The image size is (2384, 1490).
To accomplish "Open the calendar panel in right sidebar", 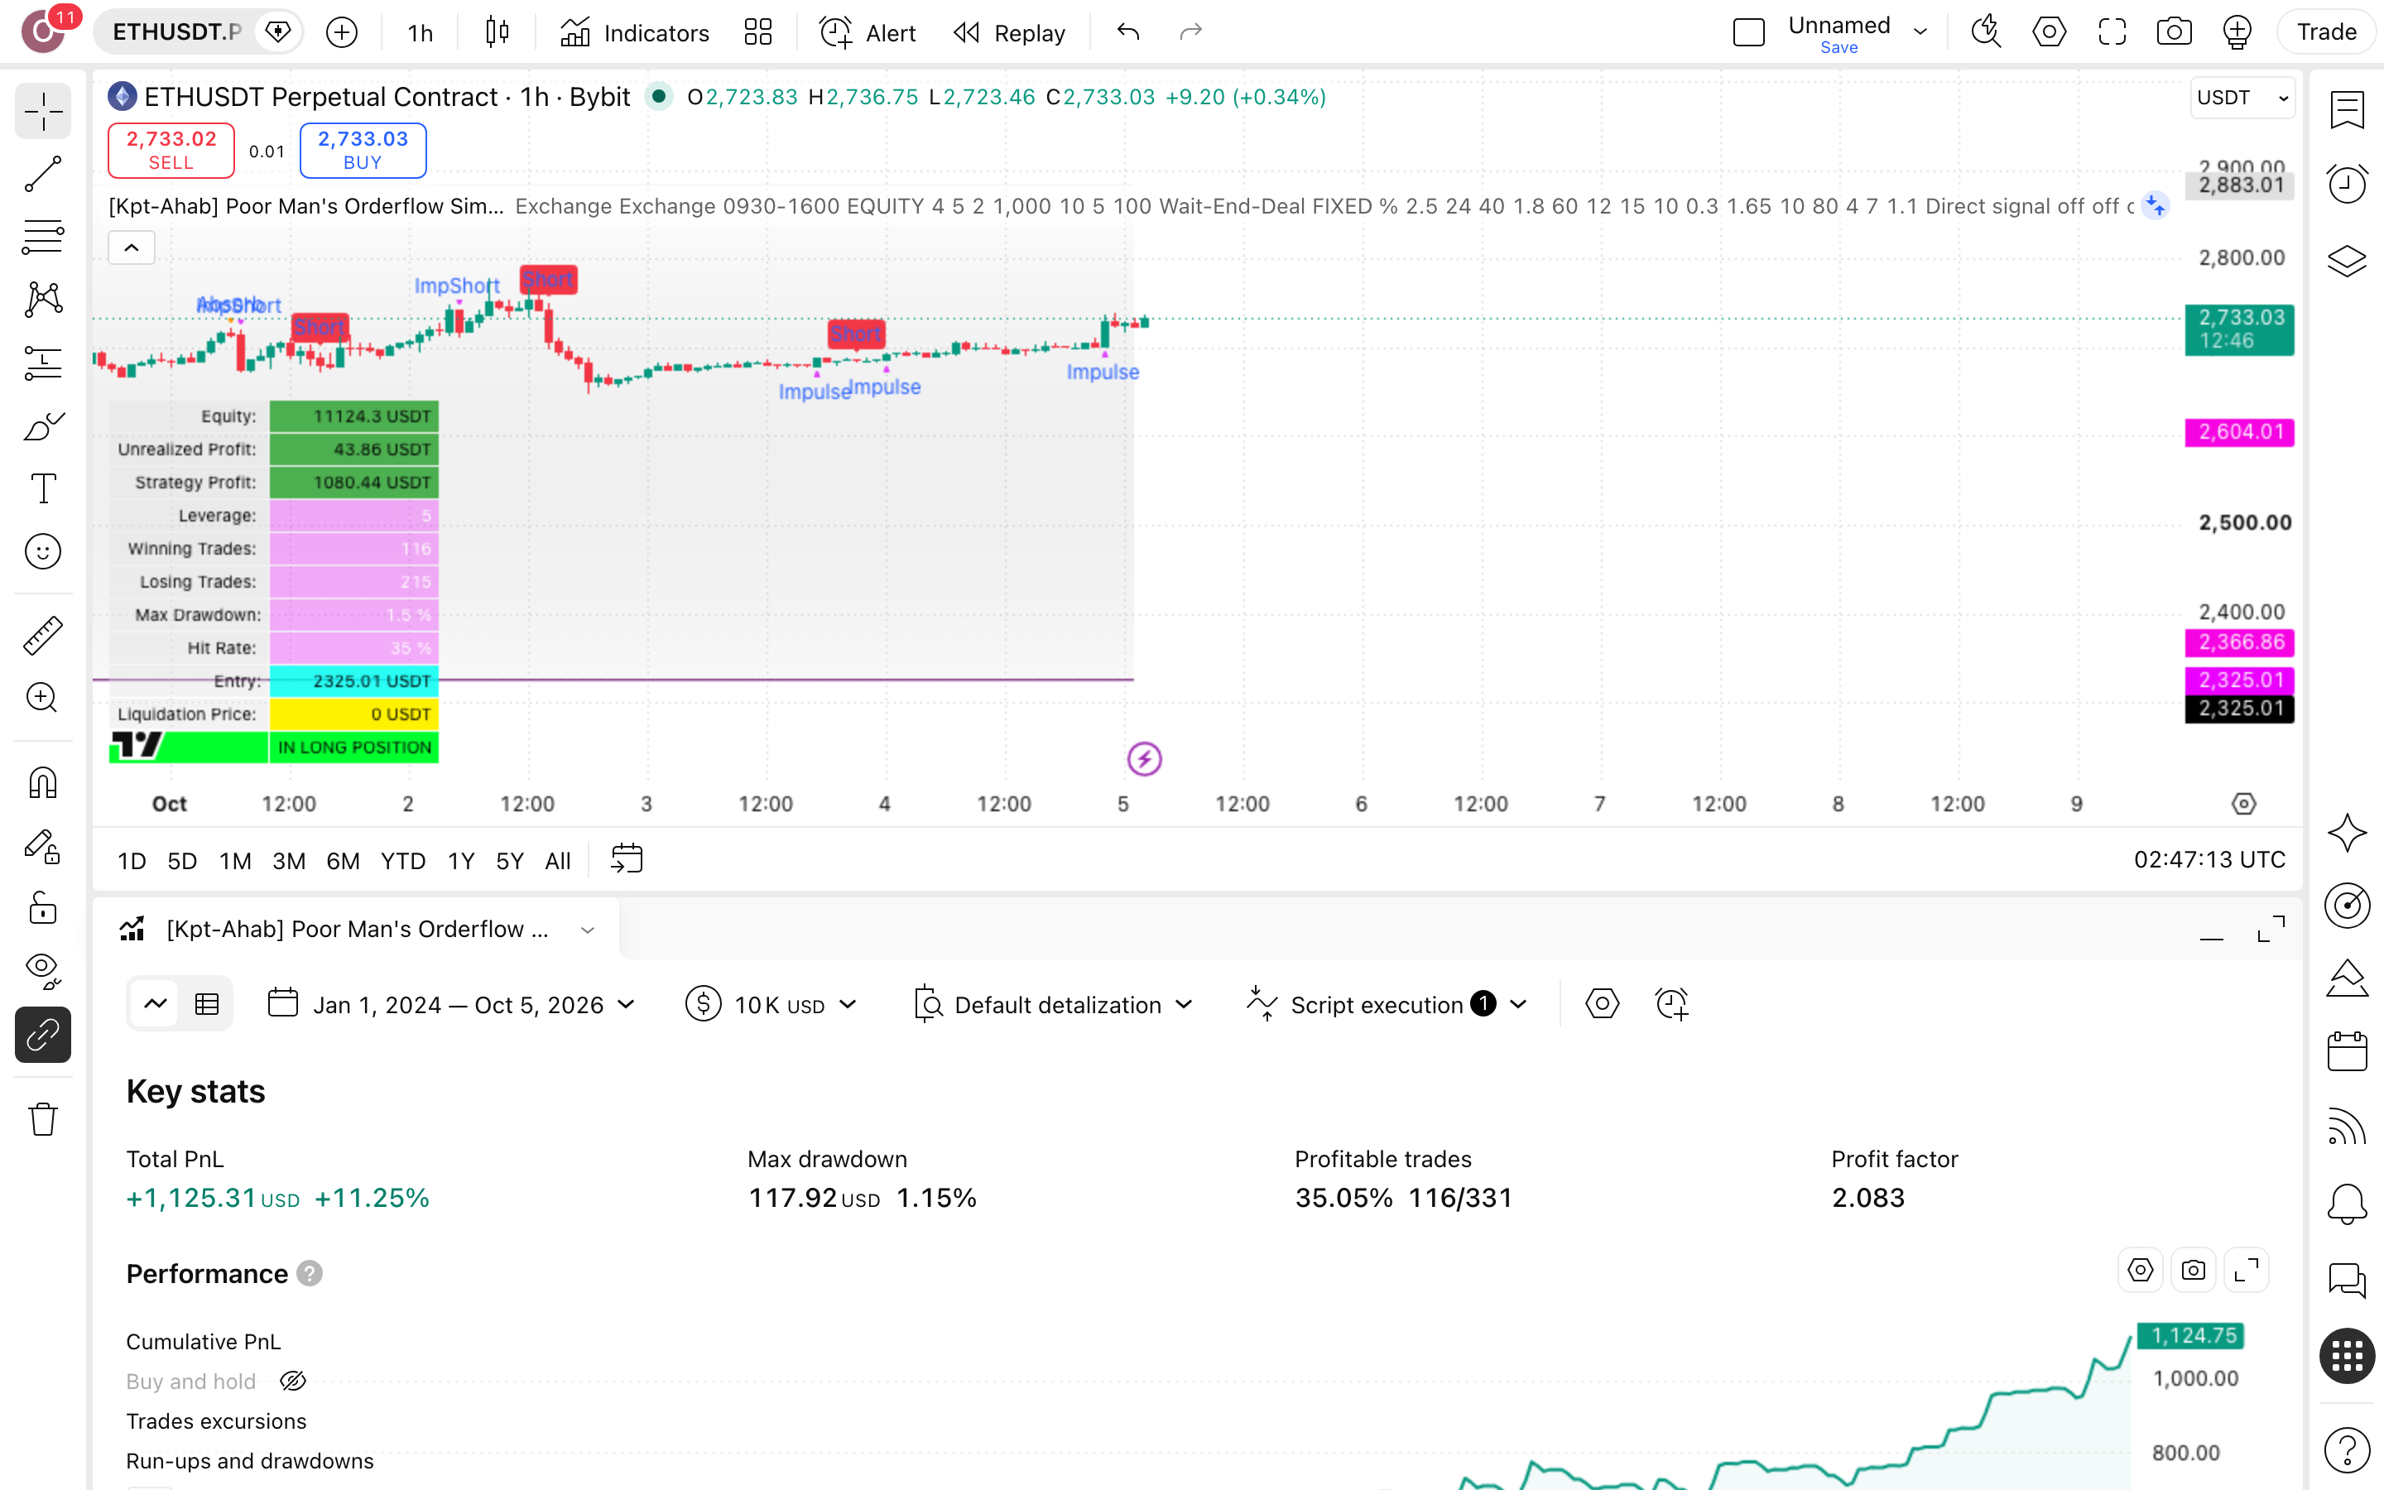I will point(2348,1050).
